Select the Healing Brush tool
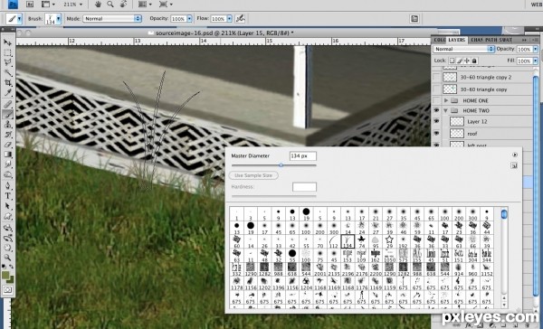 click(7, 104)
